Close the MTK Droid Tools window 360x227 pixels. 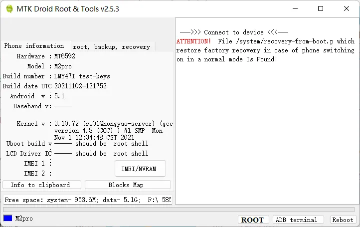(347, 8)
